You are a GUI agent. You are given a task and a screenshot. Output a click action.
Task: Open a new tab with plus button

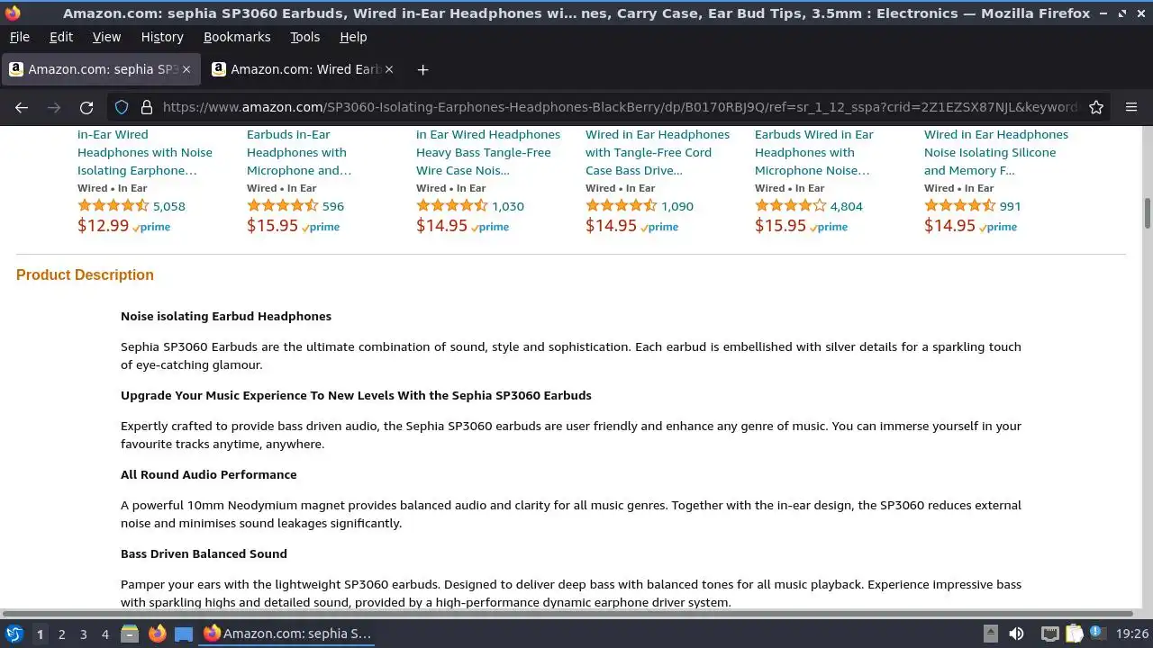click(x=422, y=69)
